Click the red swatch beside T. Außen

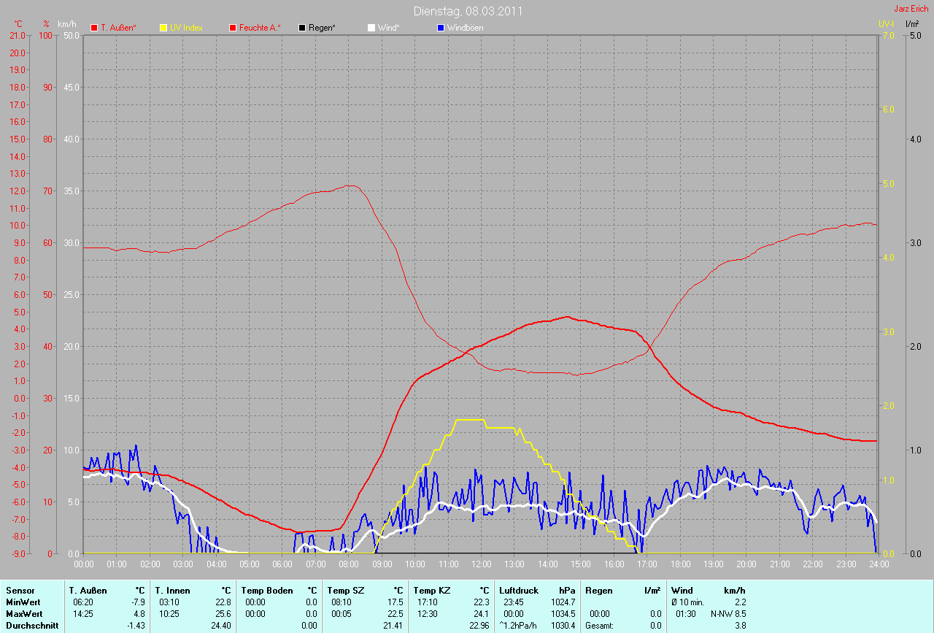coord(94,28)
